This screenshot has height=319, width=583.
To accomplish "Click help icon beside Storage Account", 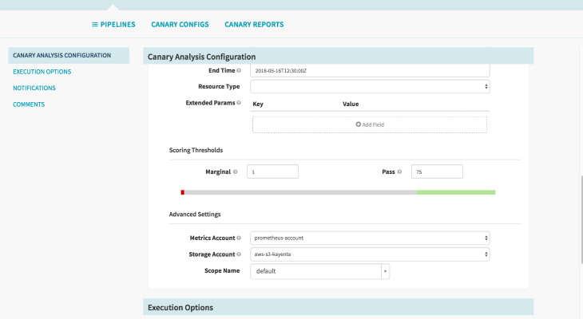I will (x=239, y=254).
